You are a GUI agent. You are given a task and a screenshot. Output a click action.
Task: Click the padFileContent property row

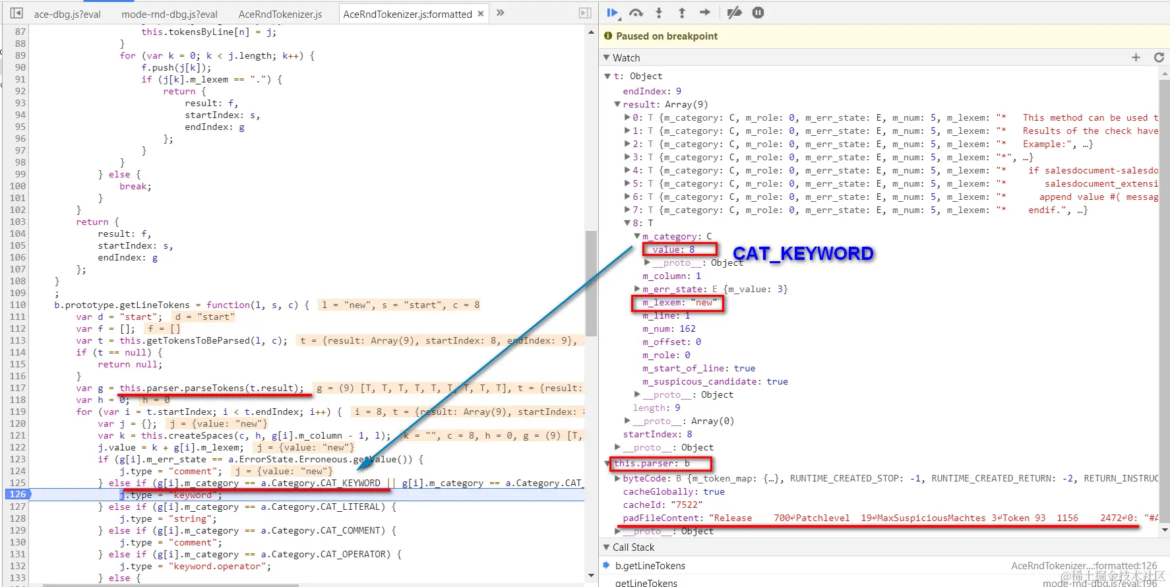[x=890, y=518]
